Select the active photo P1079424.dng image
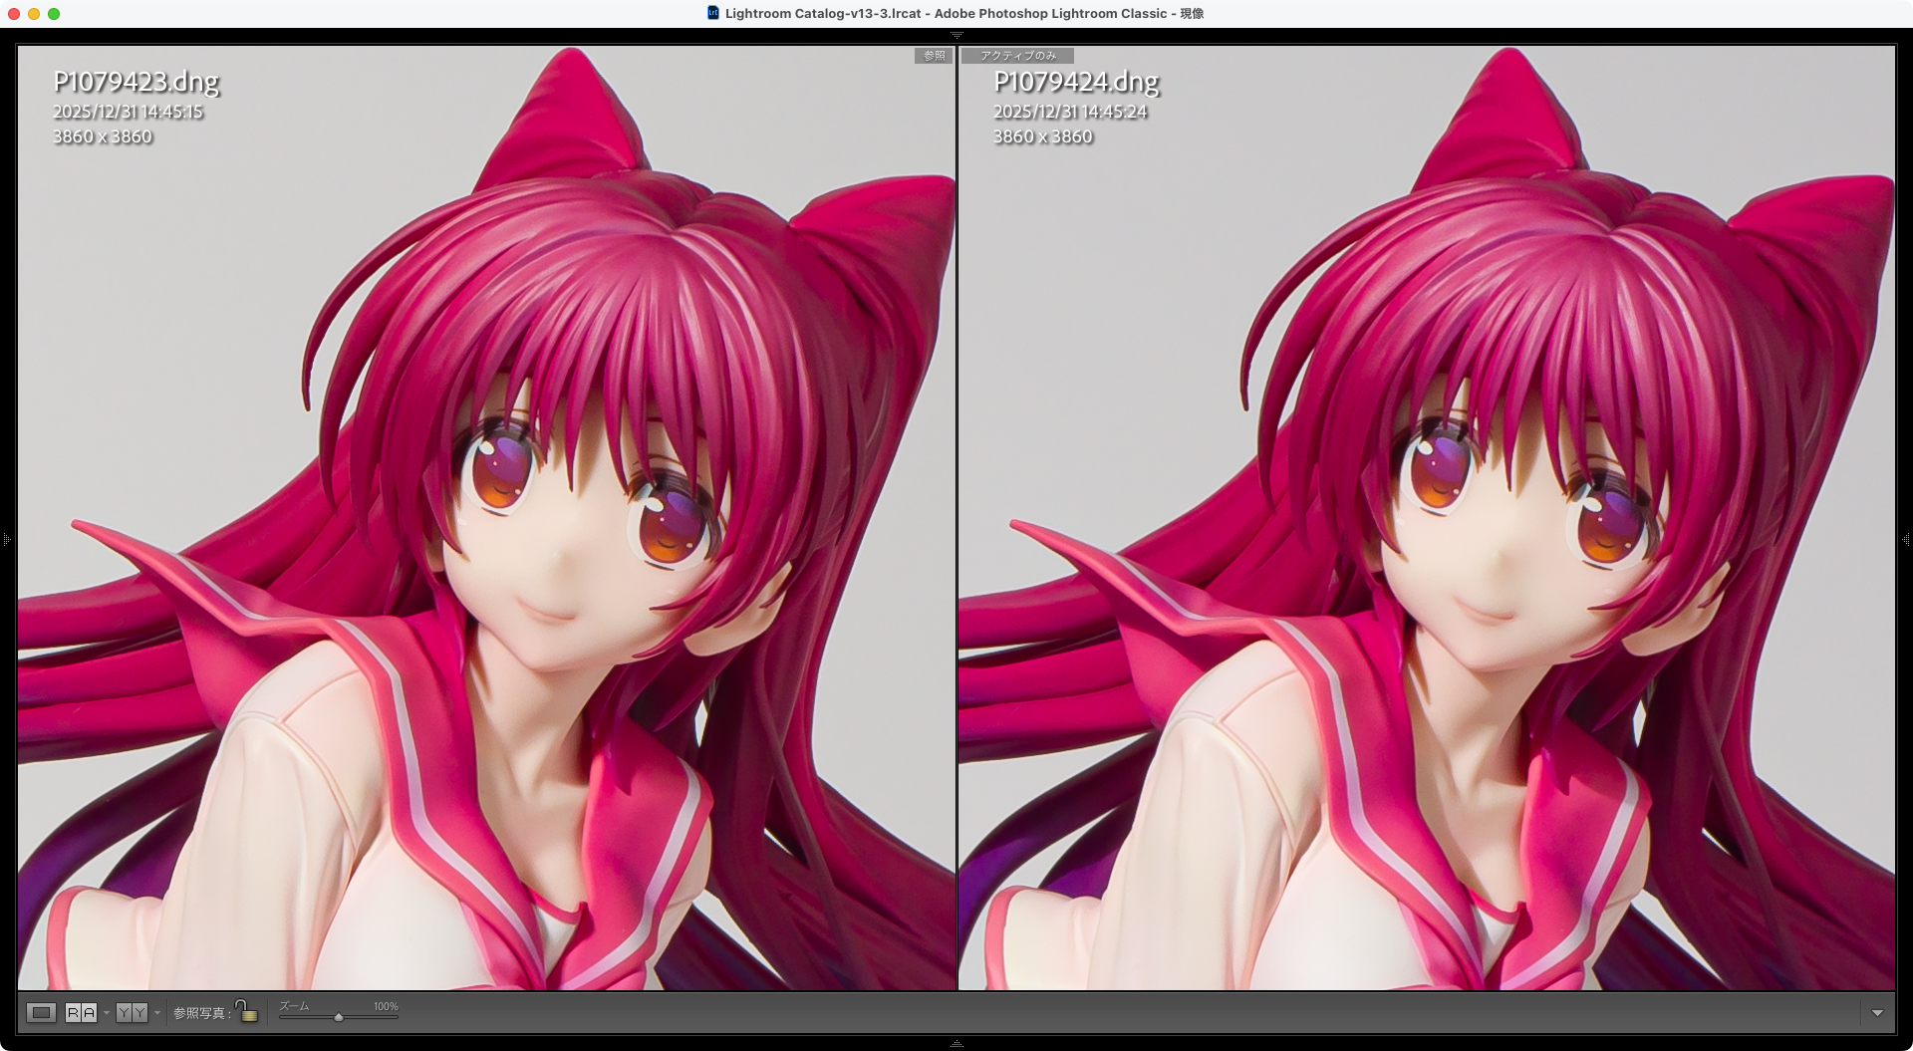Viewport: 1913px width, 1051px height. point(1427,518)
